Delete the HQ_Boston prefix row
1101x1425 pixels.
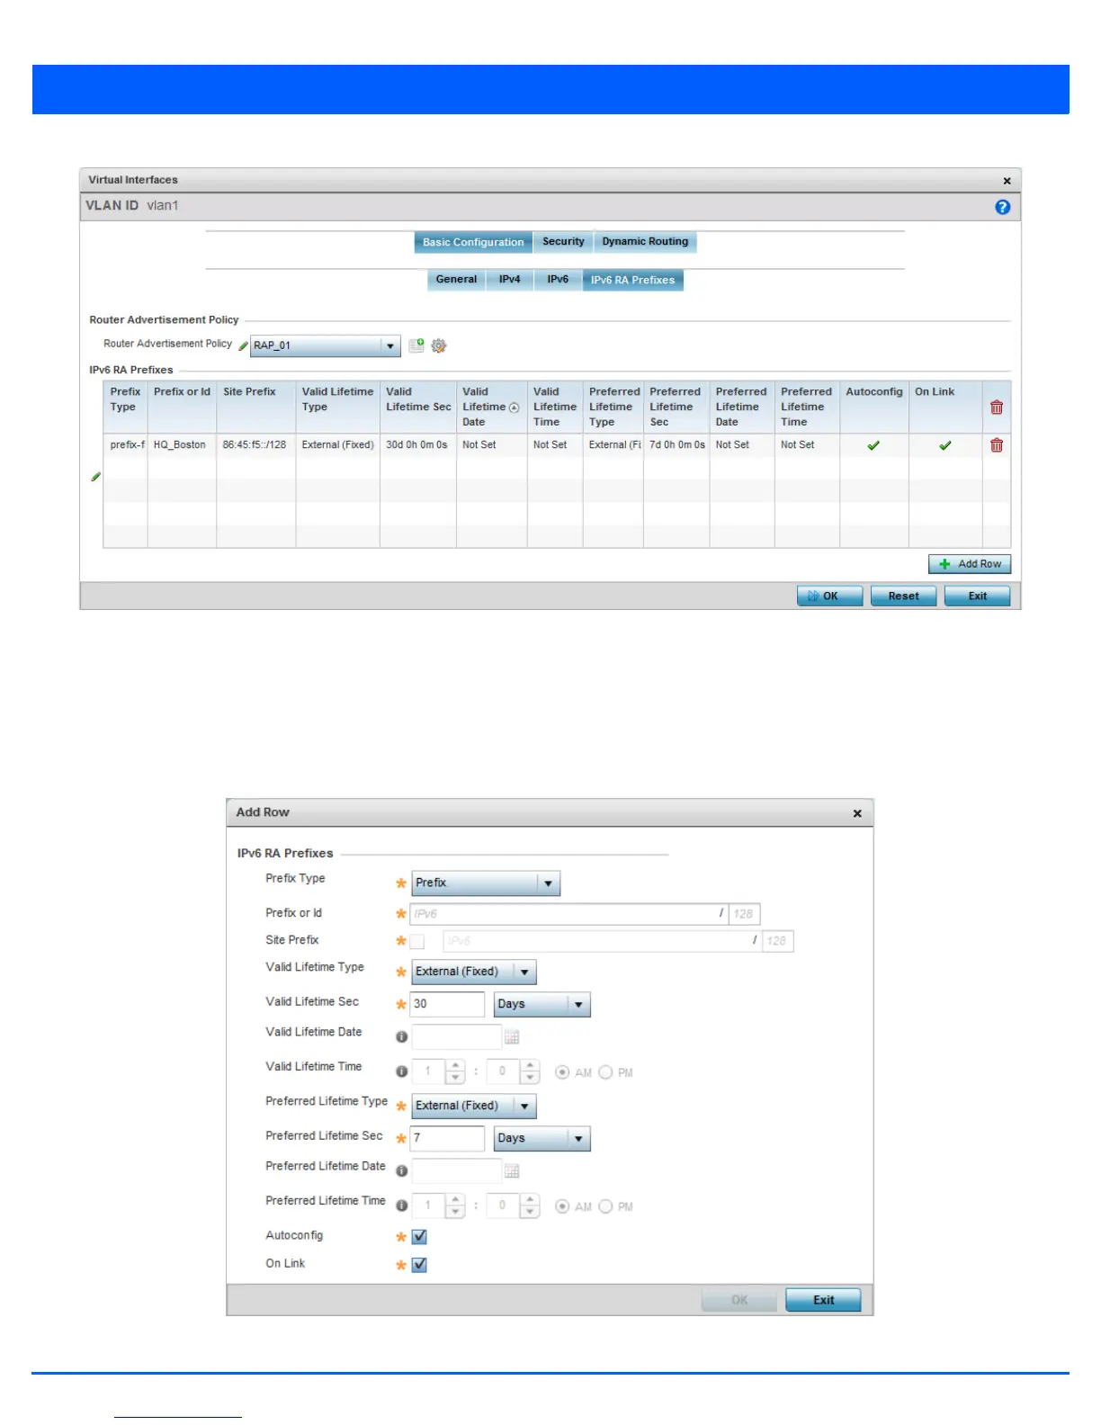tap(997, 445)
